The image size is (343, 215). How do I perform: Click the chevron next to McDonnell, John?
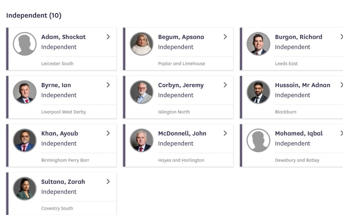(225, 133)
